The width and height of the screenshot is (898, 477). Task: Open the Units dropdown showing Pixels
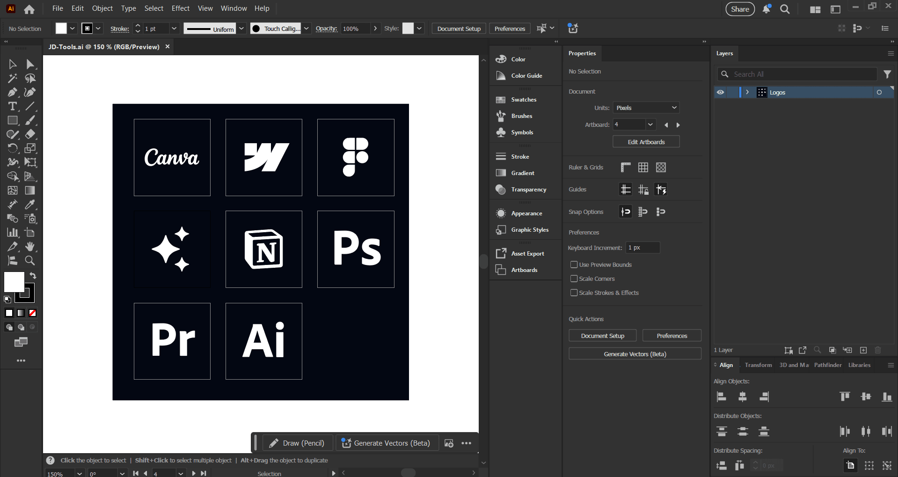[646, 108]
